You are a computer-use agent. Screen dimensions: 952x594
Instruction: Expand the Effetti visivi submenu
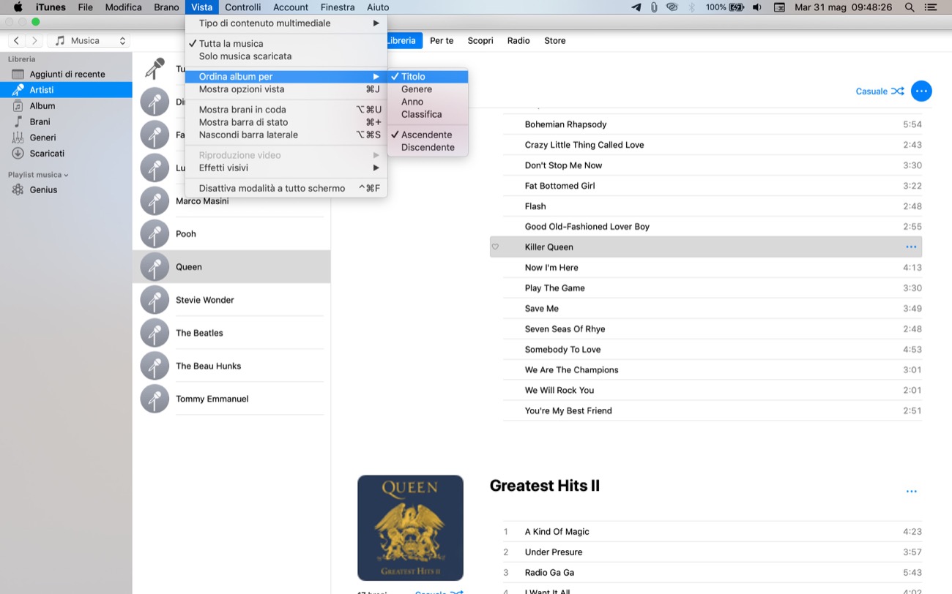click(x=286, y=168)
